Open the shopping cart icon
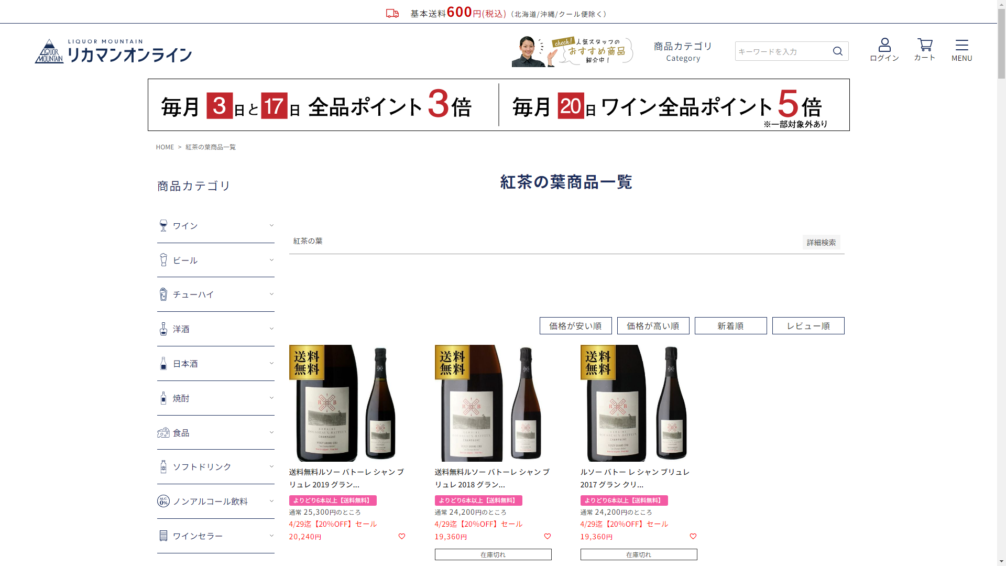Screen dimensions: 1006x566 924,45
